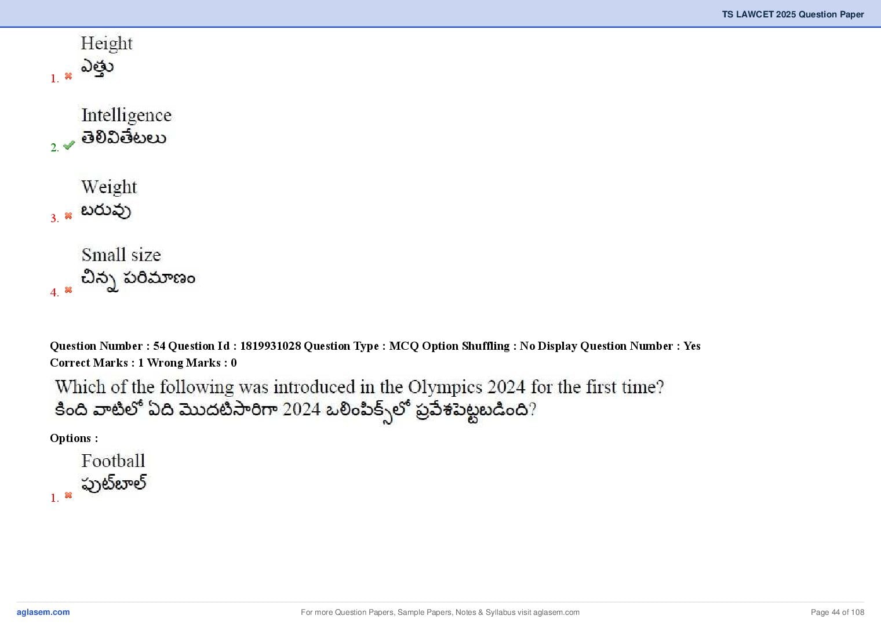Click Question Number 54 metadata line

coord(375,346)
